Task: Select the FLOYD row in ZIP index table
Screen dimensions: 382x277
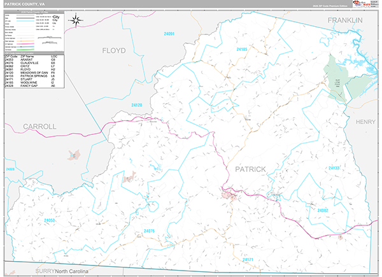Action: (34, 69)
